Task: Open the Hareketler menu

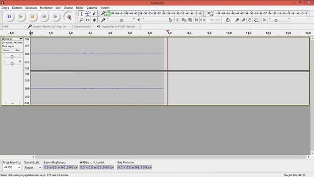Action: [x=46, y=8]
